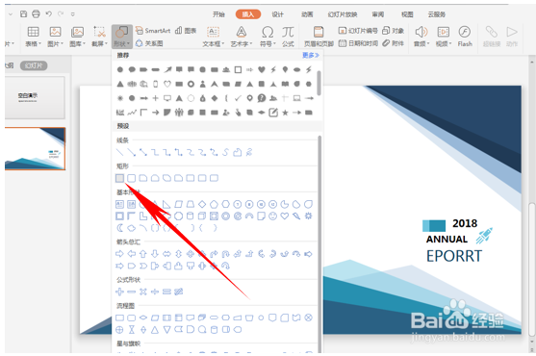Click the 日期和时间 (Date and Time) button
Screen dimensions: 536x356
pos(358,43)
